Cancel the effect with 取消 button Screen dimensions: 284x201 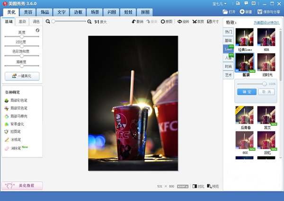[x=266, y=92]
